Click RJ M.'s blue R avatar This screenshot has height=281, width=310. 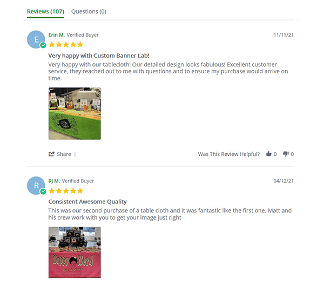tap(36, 186)
